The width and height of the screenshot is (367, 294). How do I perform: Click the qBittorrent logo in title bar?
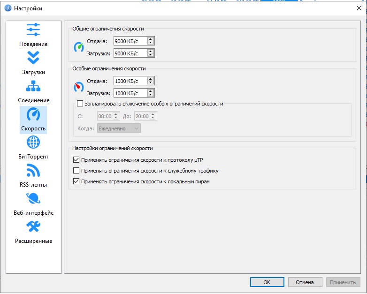(8, 8)
